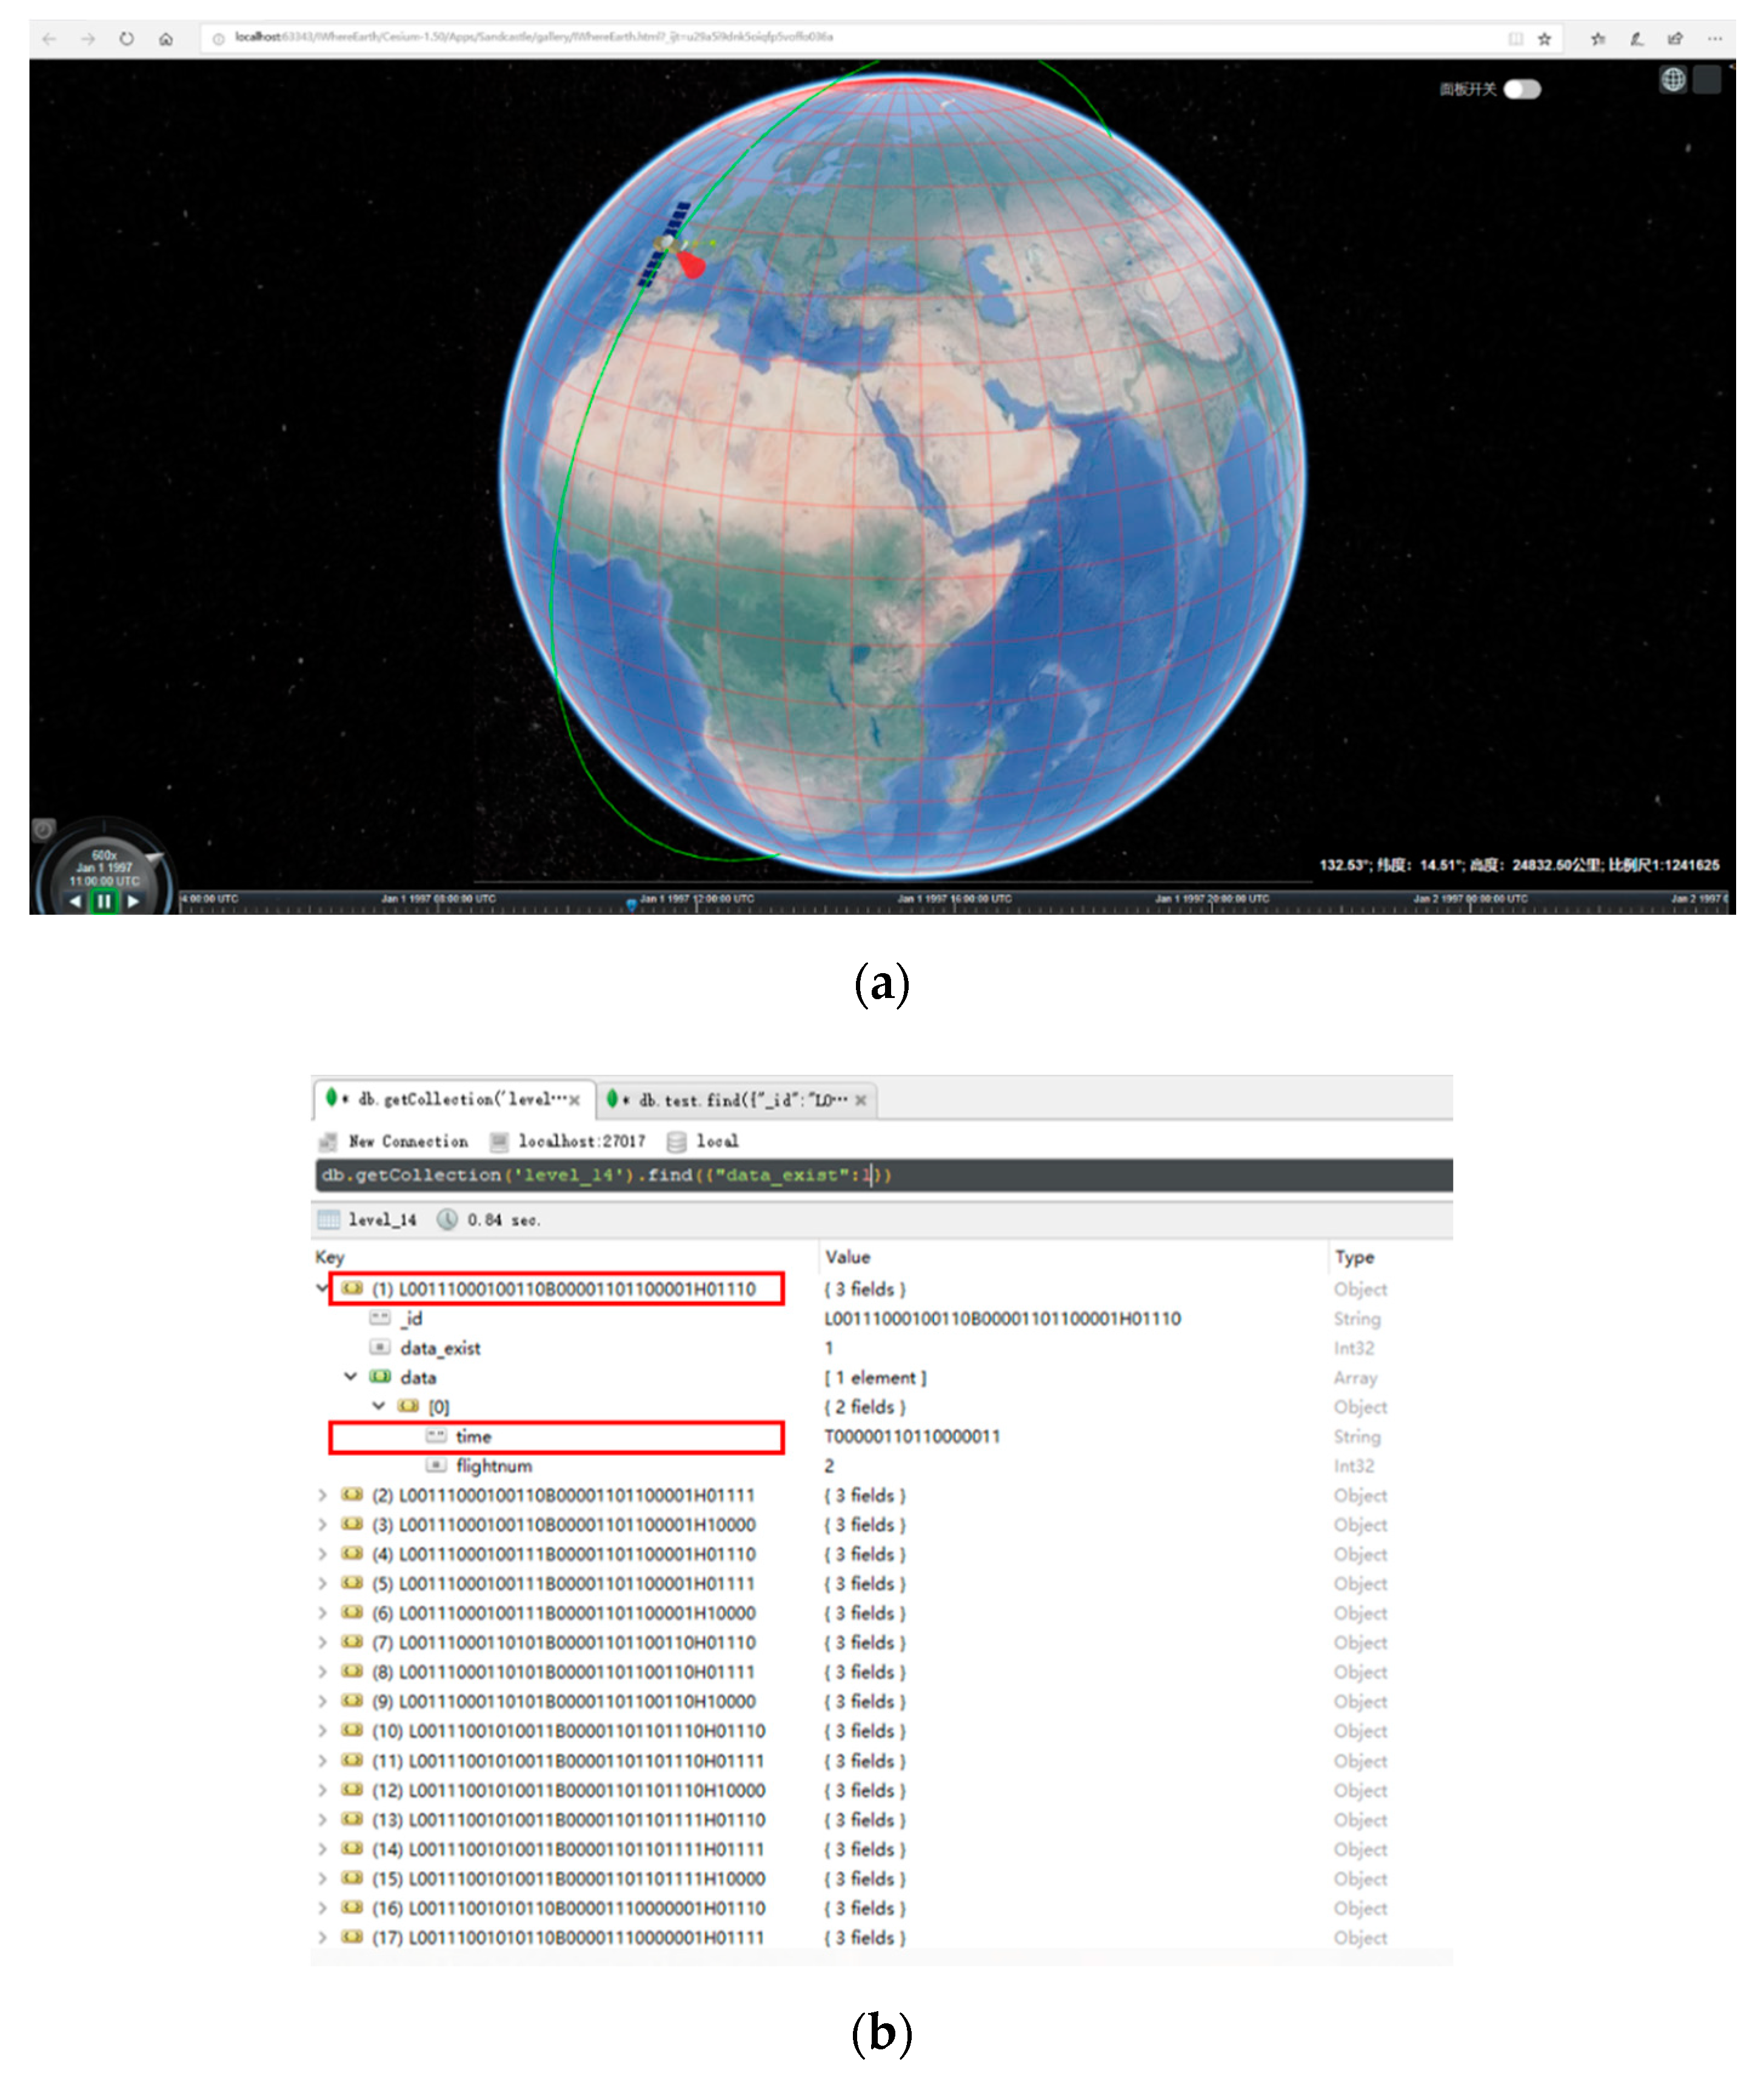Click the level_14 collection label
Image resolution: width=1764 pixels, height=2073 pixels.
[382, 1220]
